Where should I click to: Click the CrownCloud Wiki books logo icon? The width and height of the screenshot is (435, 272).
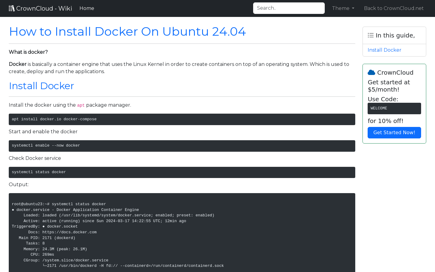tap(11, 8)
